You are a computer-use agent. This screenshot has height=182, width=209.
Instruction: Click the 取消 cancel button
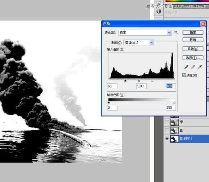click(193, 40)
